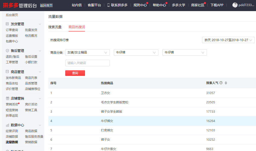Screen dimensions: 256x151
Task: Open 店铺推荐位 in the sidebar
Action: [33, 89]
